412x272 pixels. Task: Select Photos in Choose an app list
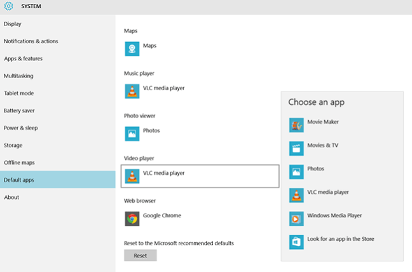click(x=315, y=169)
